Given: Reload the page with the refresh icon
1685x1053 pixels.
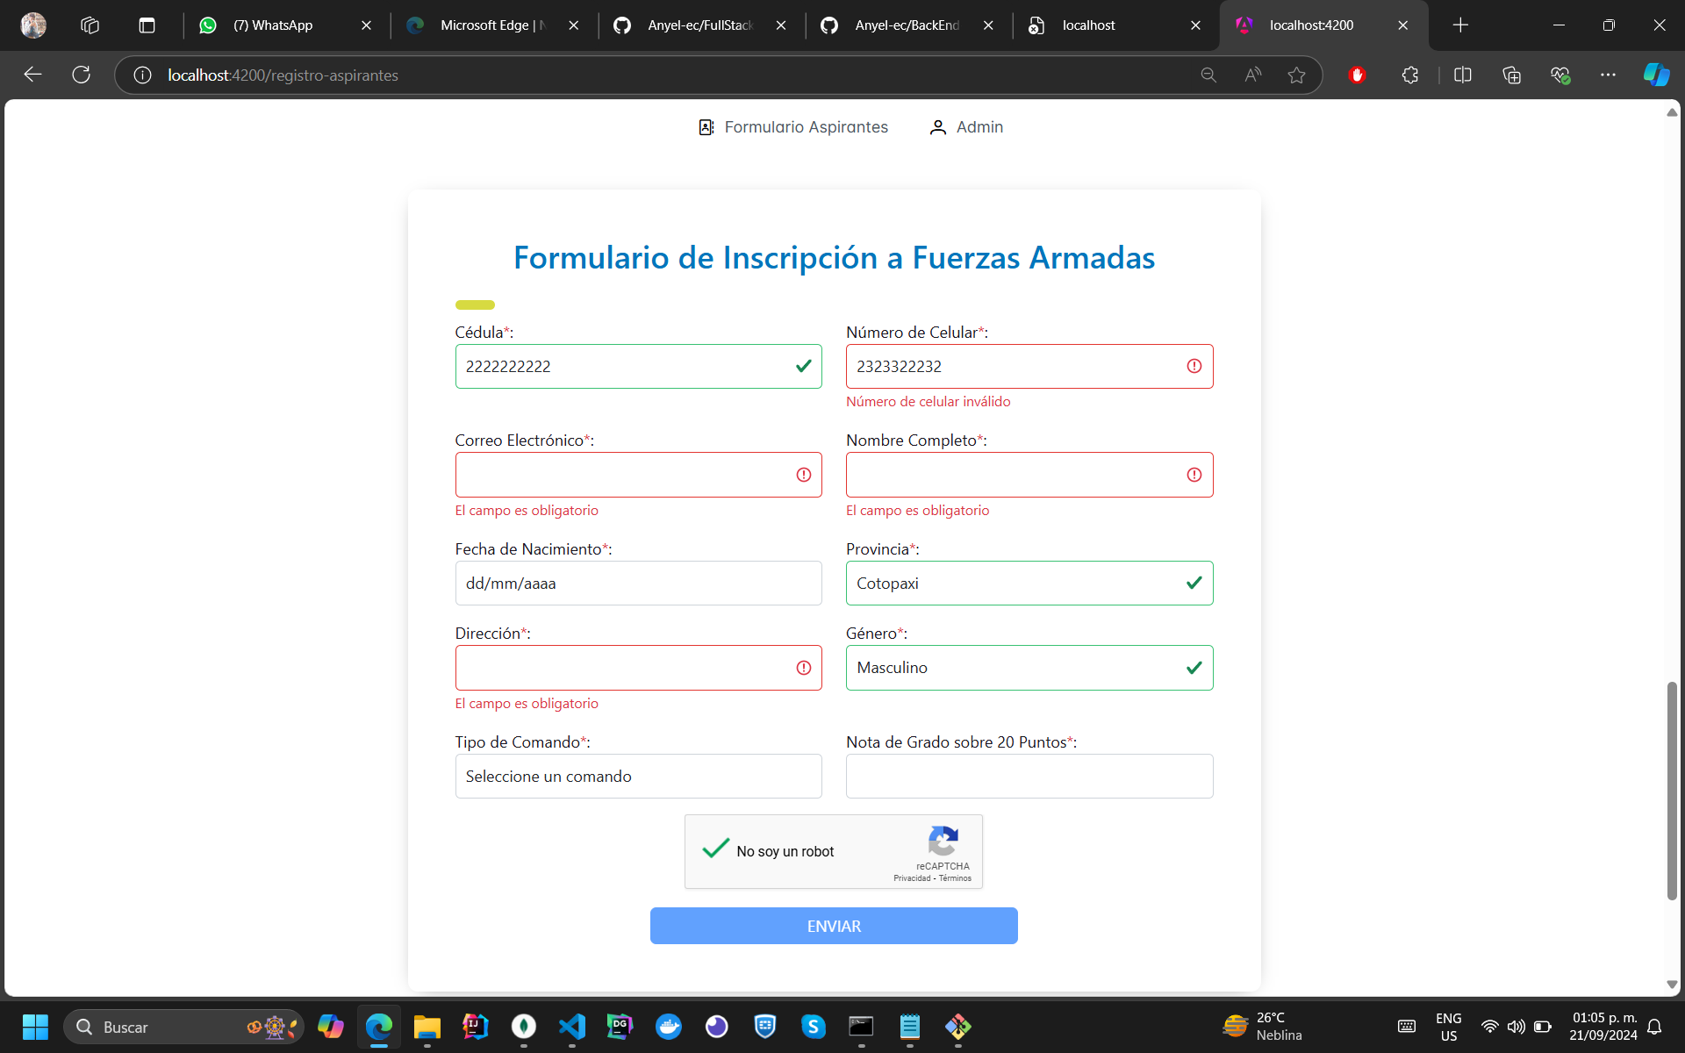Looking at the screenshot, I should pos(82,75).
